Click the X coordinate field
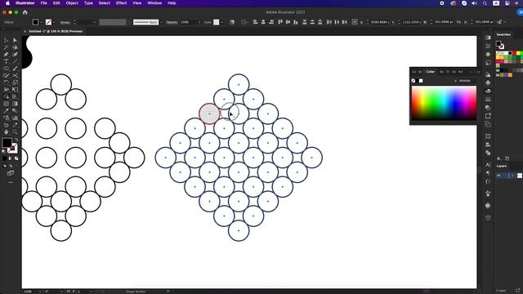This screenshot has width=523, height=294. pos(379,22)
